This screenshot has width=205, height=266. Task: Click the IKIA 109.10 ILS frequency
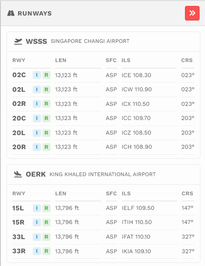[x=136, y=251]
